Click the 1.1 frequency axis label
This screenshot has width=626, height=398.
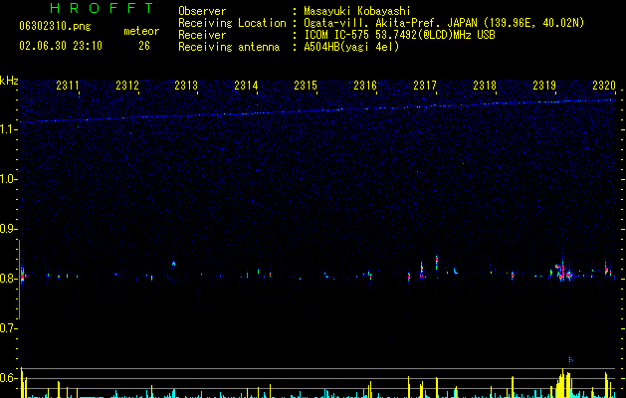9,129
